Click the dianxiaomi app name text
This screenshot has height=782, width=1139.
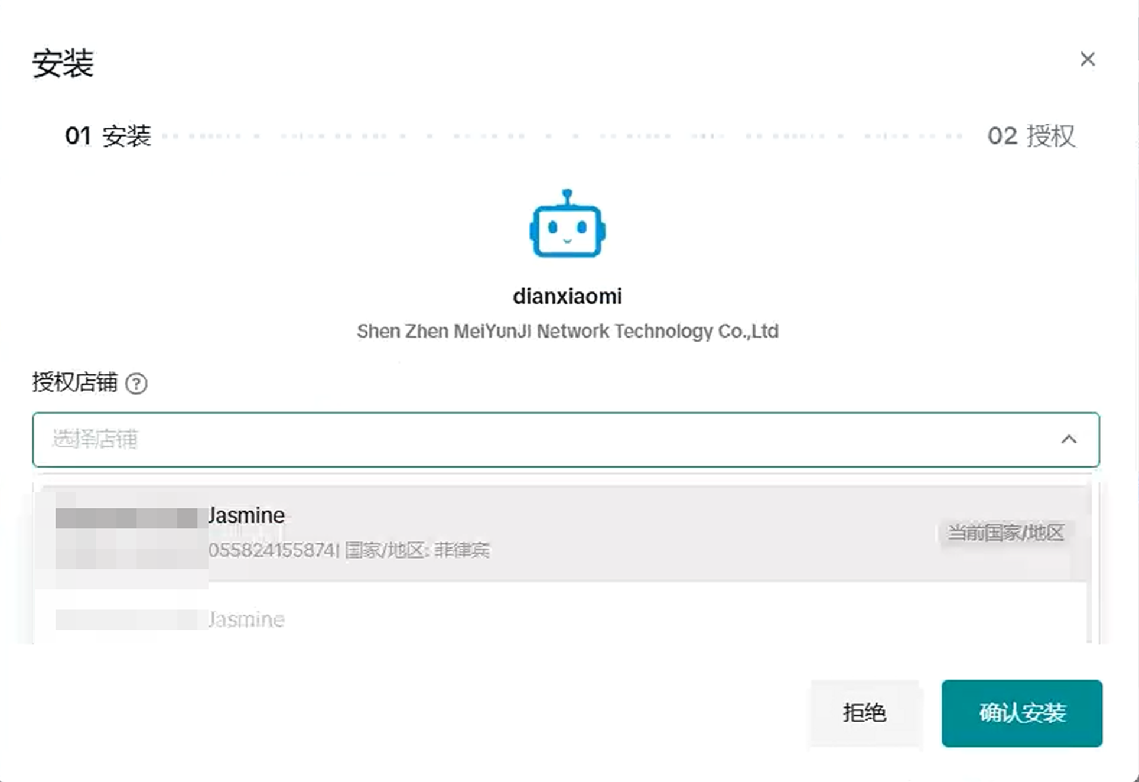(x=567, y=296)
